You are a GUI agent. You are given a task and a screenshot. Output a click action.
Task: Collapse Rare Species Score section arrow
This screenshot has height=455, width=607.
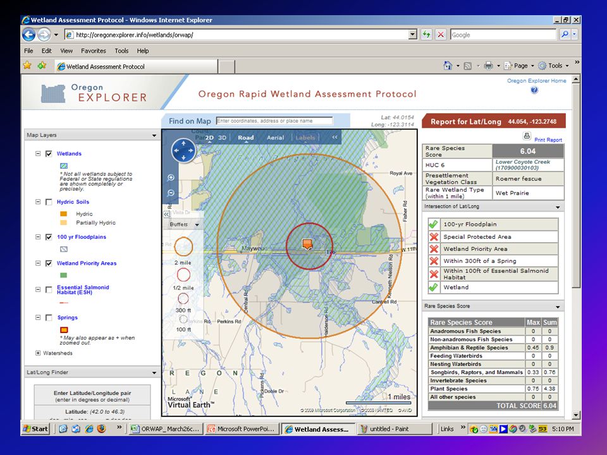click(558, 306)
